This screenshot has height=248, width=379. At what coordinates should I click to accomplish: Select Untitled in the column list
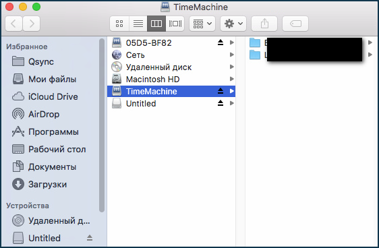pos(171,104)
